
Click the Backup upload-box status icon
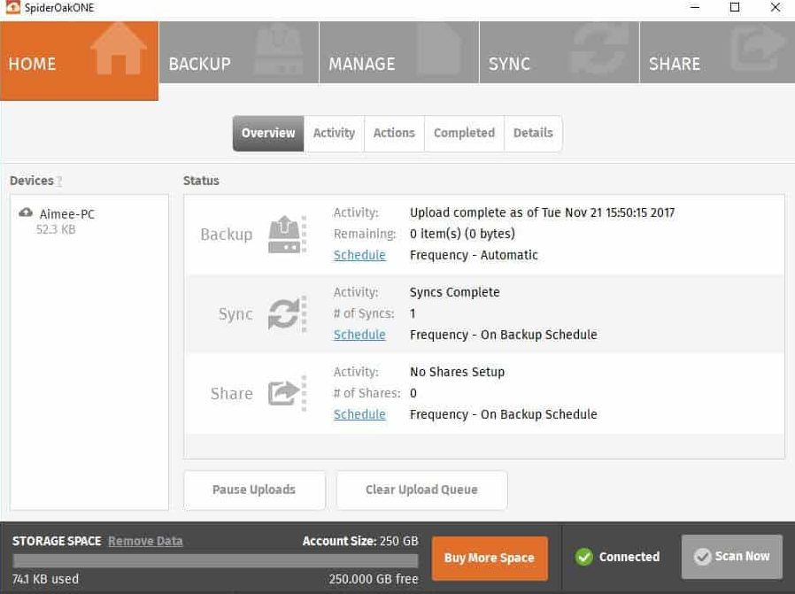point(285,233)
